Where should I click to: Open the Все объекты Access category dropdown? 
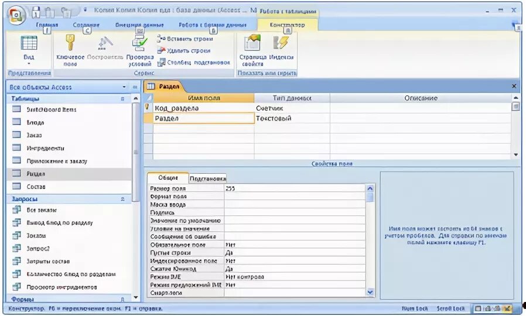pyautogui.click(x=124, y=87)
